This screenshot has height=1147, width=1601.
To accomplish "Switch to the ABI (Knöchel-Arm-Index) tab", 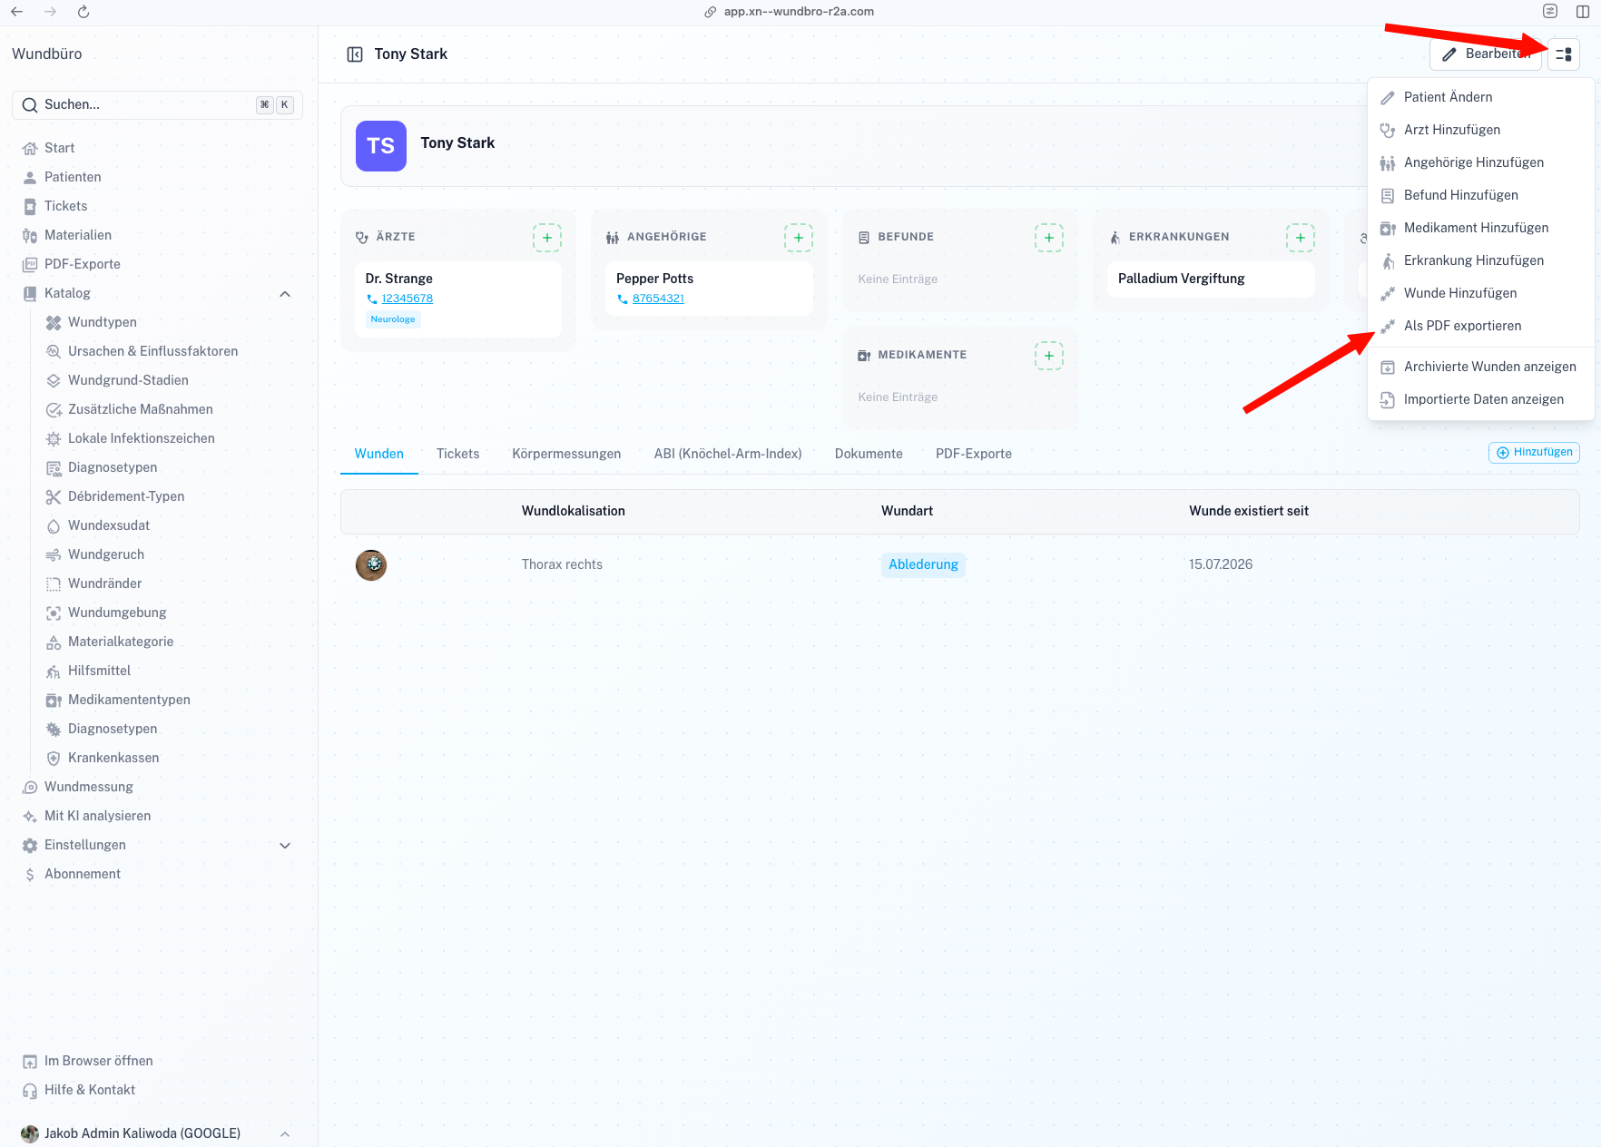I will [728, 454].
